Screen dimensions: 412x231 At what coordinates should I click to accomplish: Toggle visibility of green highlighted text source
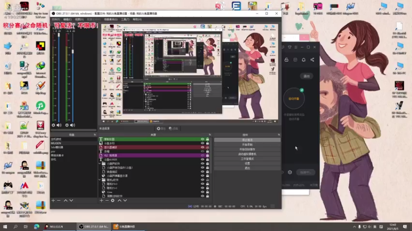[x=202, y=139]
